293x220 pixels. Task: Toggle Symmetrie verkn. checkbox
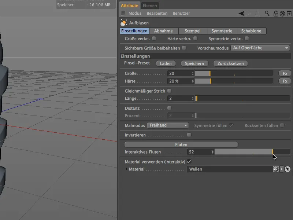[x=246, y=38]
